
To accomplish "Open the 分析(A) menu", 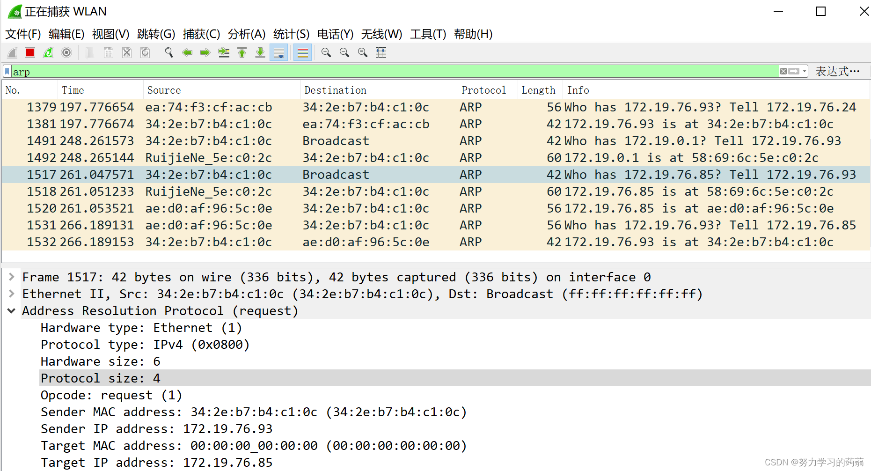I will point(247,34).
